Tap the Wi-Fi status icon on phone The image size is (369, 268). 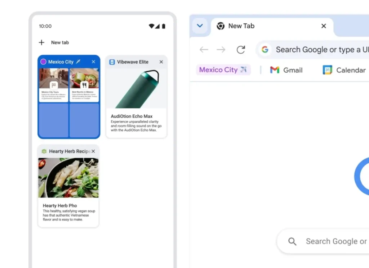tap(152, 26)
